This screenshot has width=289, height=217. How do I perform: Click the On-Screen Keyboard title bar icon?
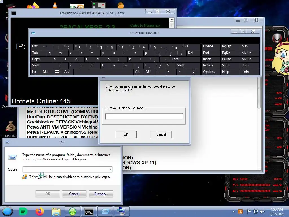tap(33, 33)
